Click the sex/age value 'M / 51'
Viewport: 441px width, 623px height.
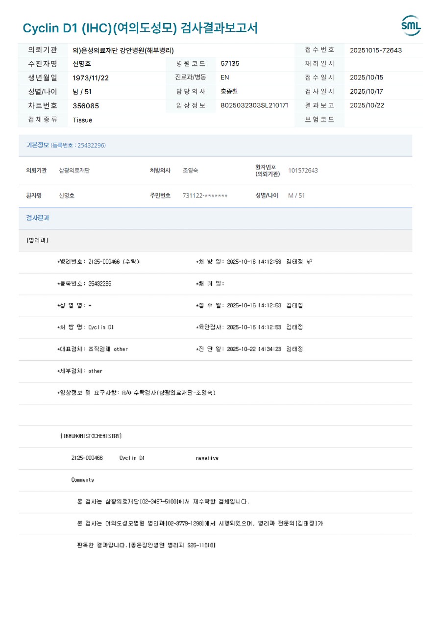(296, 196)
